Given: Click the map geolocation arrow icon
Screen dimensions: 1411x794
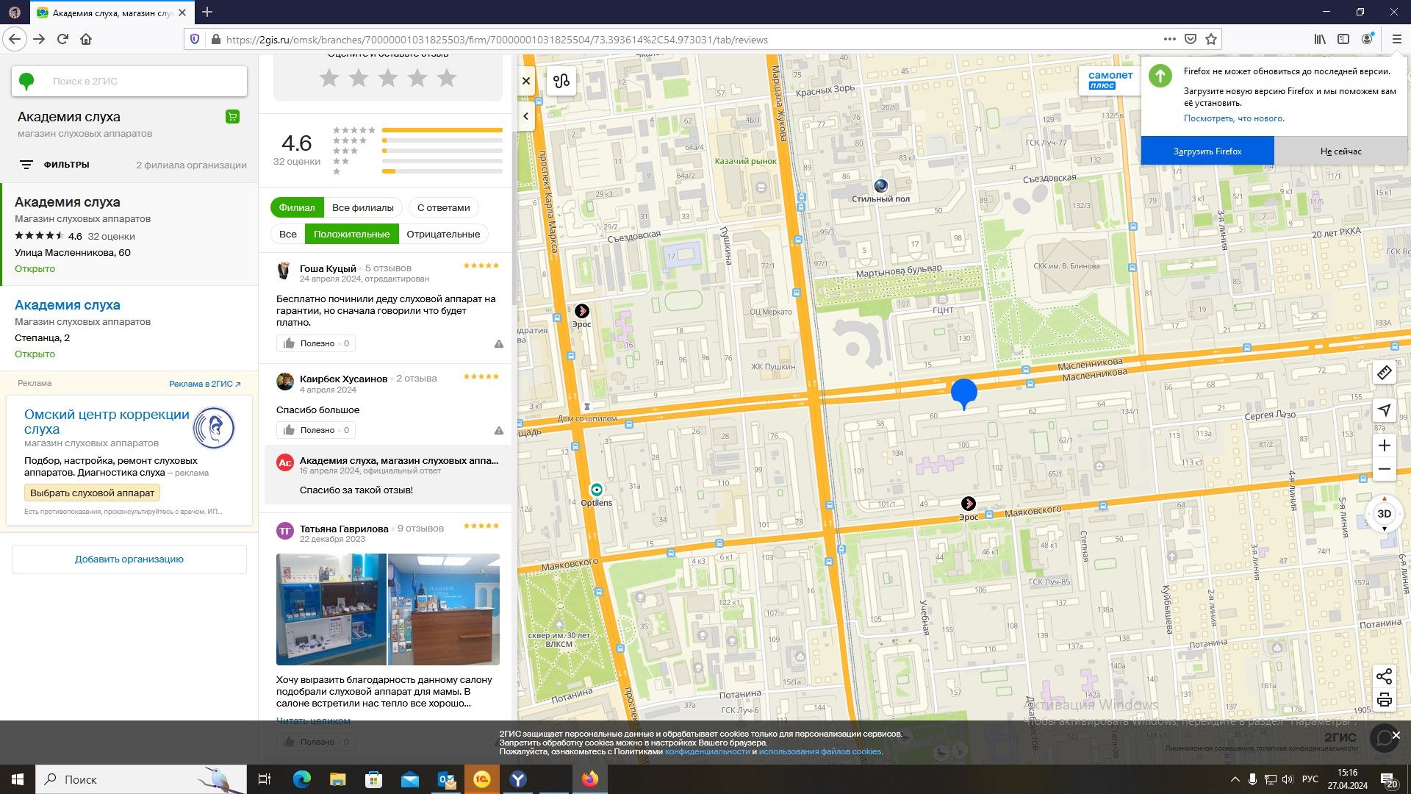Looking at the screenshot, I should [x=1384, y=410].
